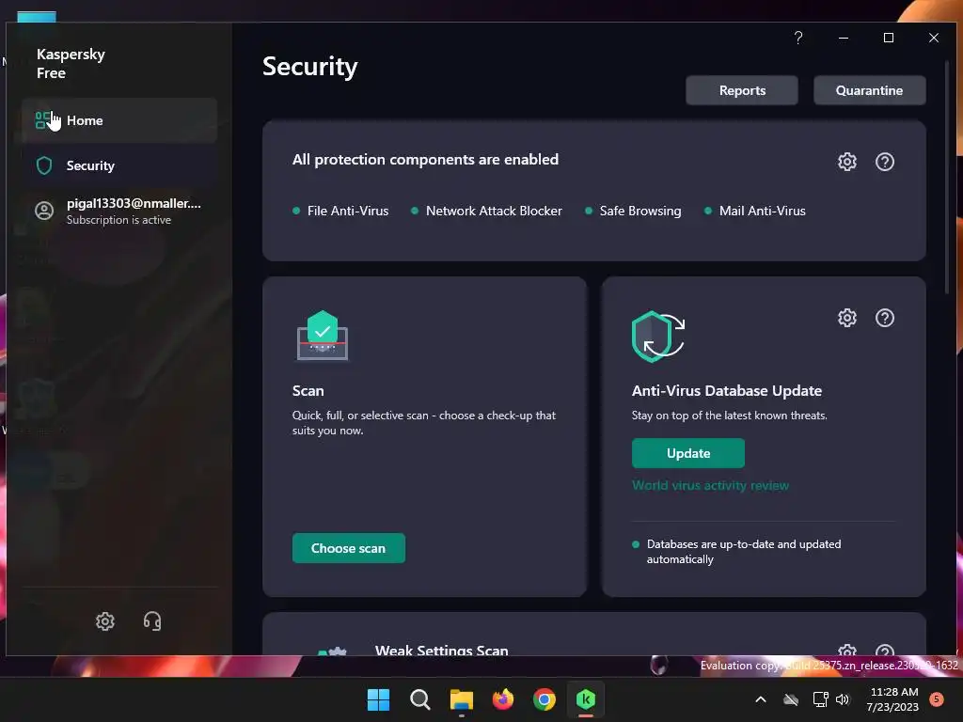Launch Firefox from the taskbar
This screenshot has width=963, height=722.
click(503, 699)
